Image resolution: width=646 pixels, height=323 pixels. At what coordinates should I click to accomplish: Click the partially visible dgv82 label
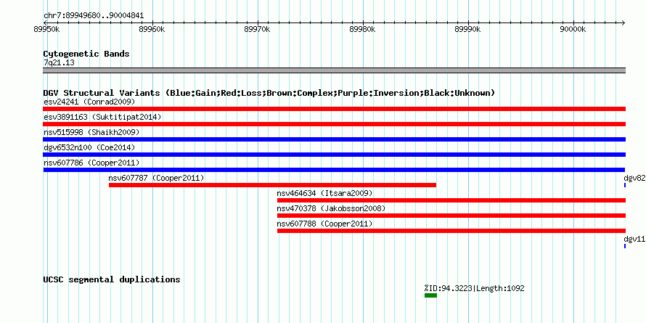coord(634,178)
